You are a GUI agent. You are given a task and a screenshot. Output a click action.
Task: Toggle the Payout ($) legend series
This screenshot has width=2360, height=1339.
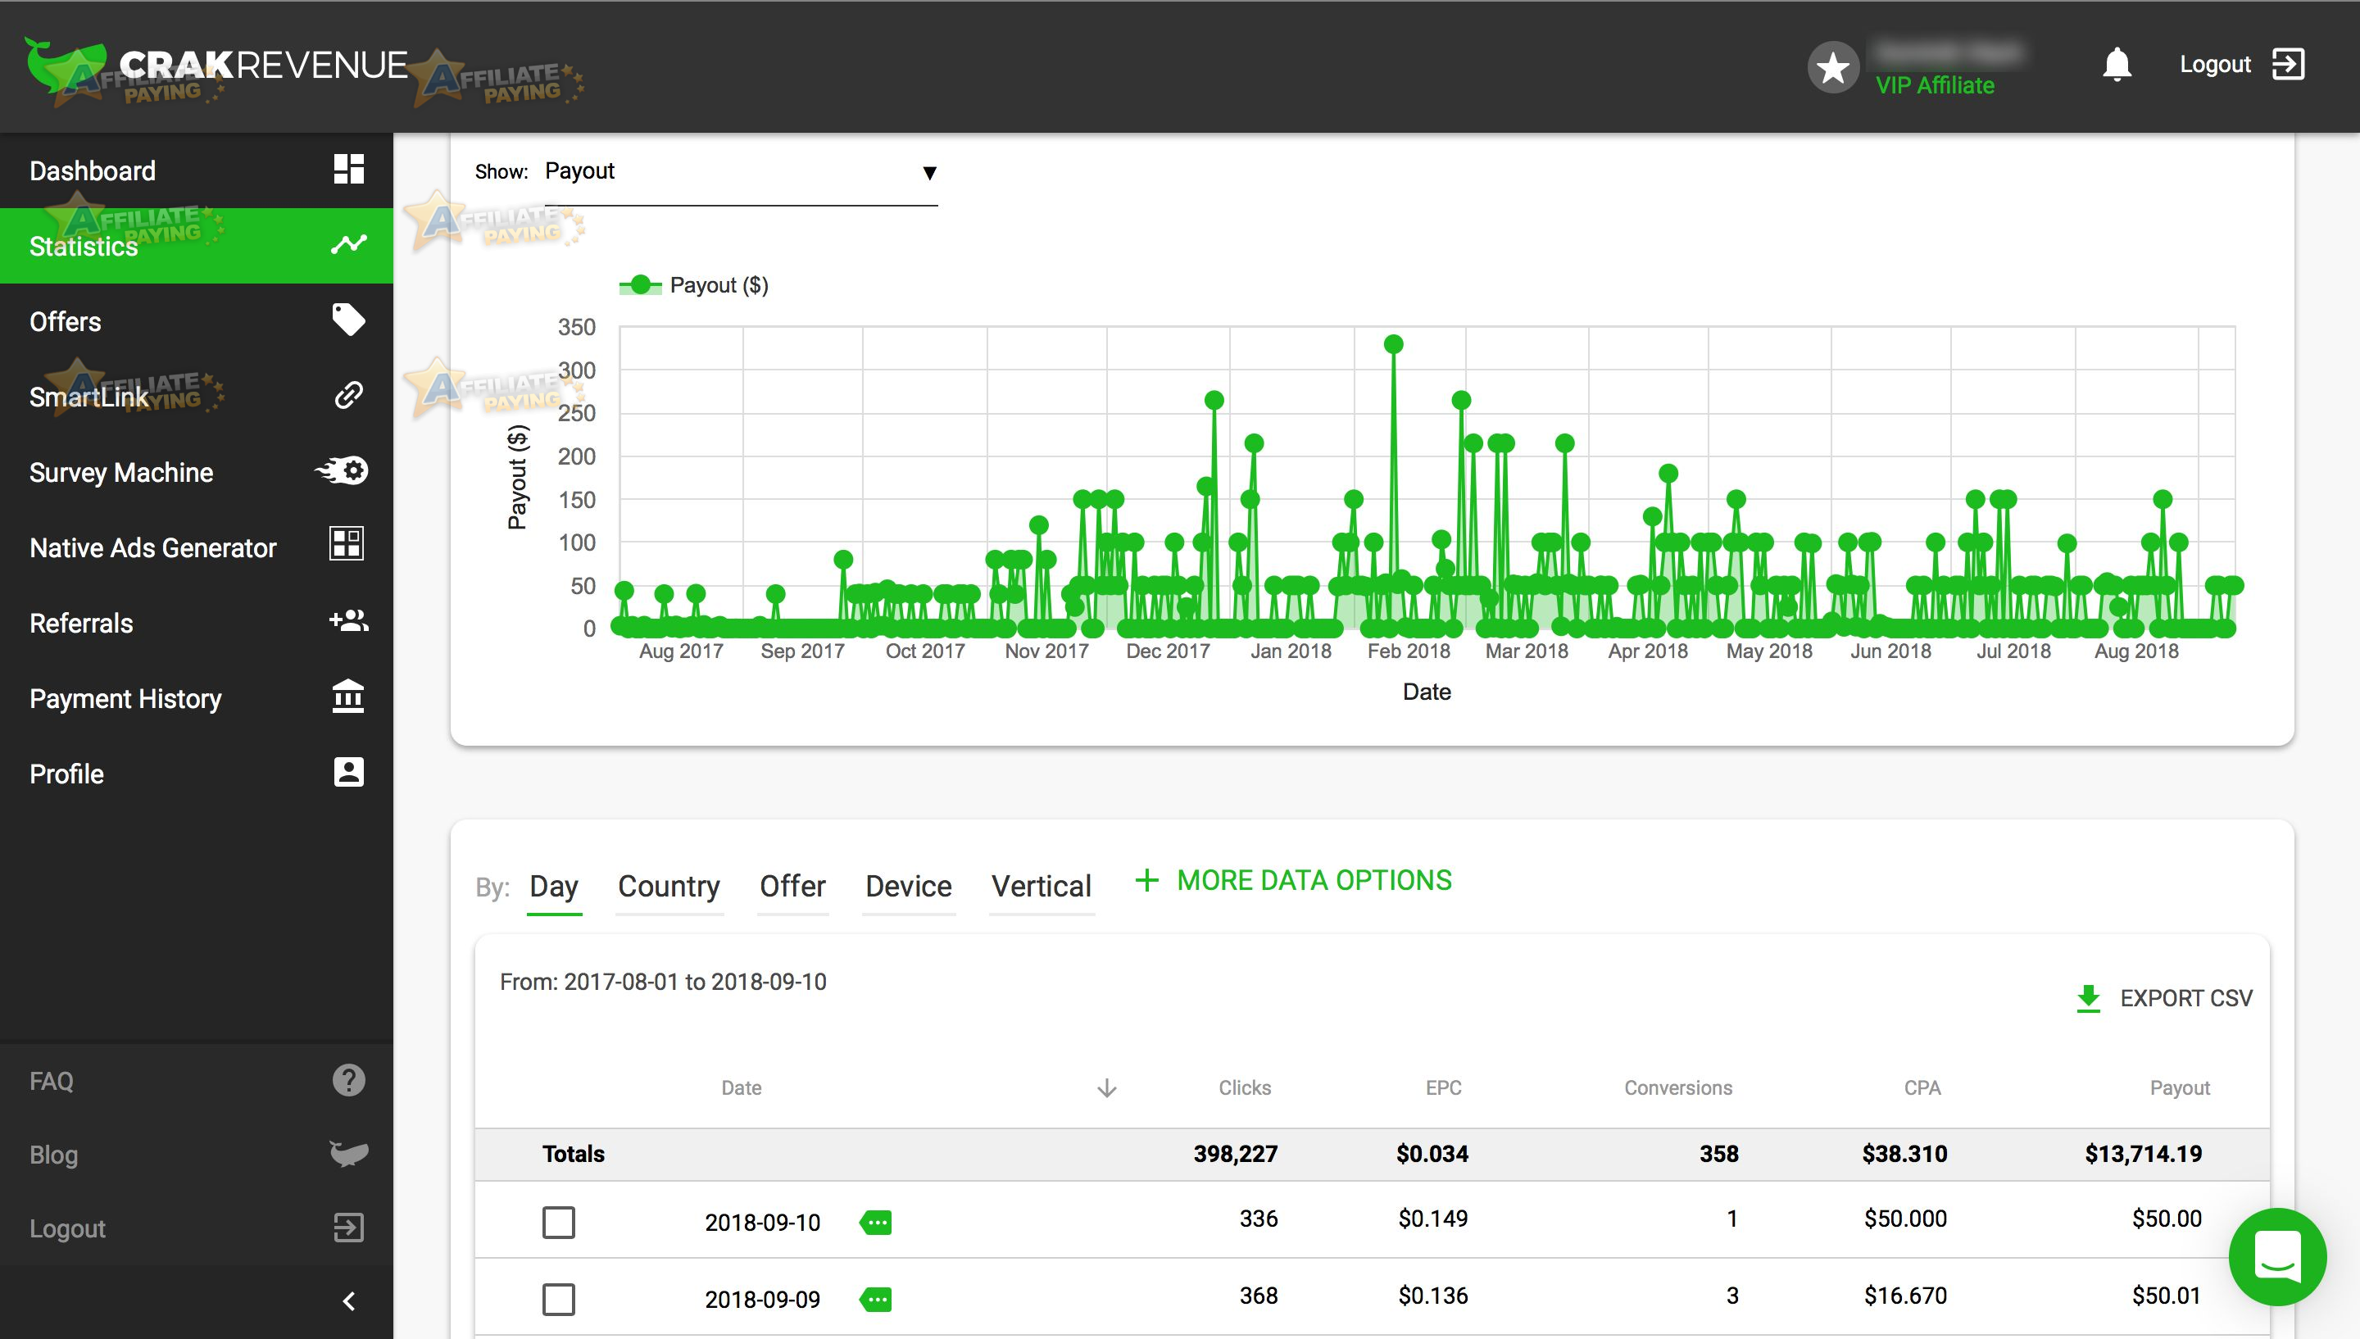(x=693, y=285)
